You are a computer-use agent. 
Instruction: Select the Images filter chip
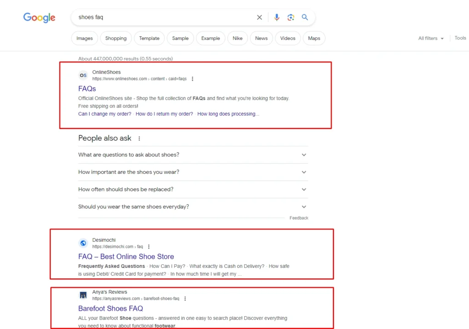pyautogui.click(x=84, y=39)
